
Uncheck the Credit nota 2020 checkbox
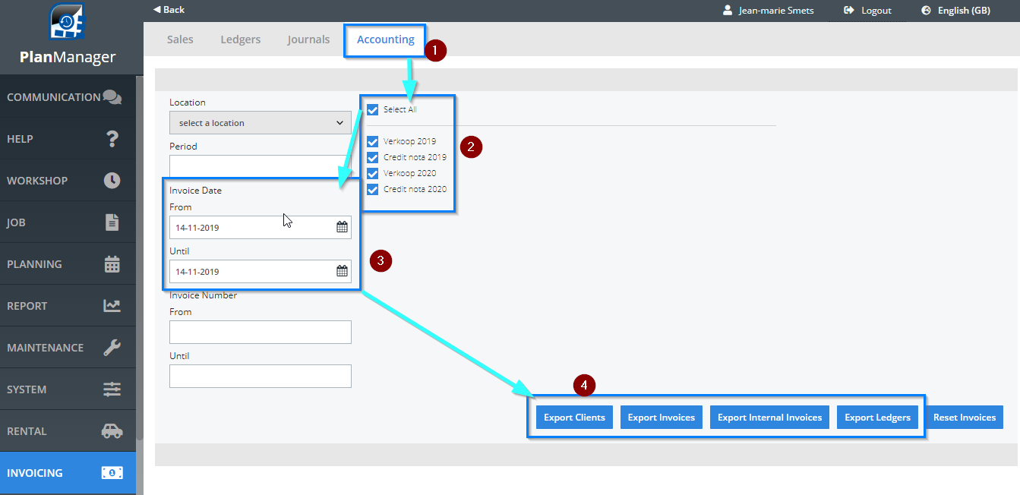click(372, 189)
